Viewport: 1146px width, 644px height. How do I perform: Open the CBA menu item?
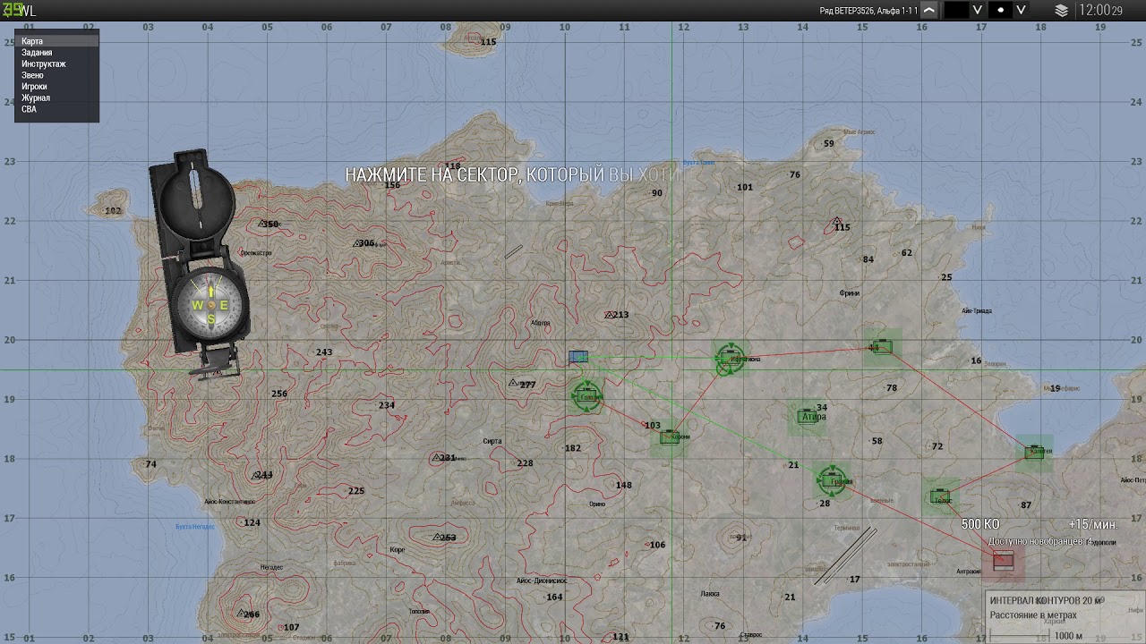[56, 109]
